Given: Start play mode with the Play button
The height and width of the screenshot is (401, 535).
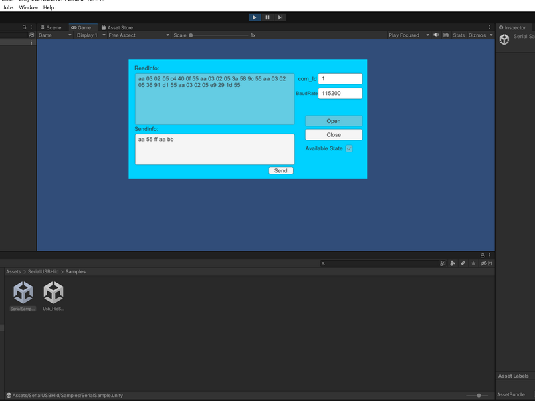Looking at the screenshot, I should click(255, 17).
